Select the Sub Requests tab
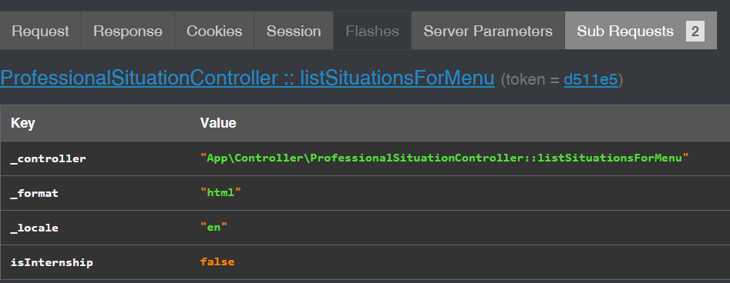The height and width of the screenshot is (283, 730). pyautogui.click(x=641, y=31)
